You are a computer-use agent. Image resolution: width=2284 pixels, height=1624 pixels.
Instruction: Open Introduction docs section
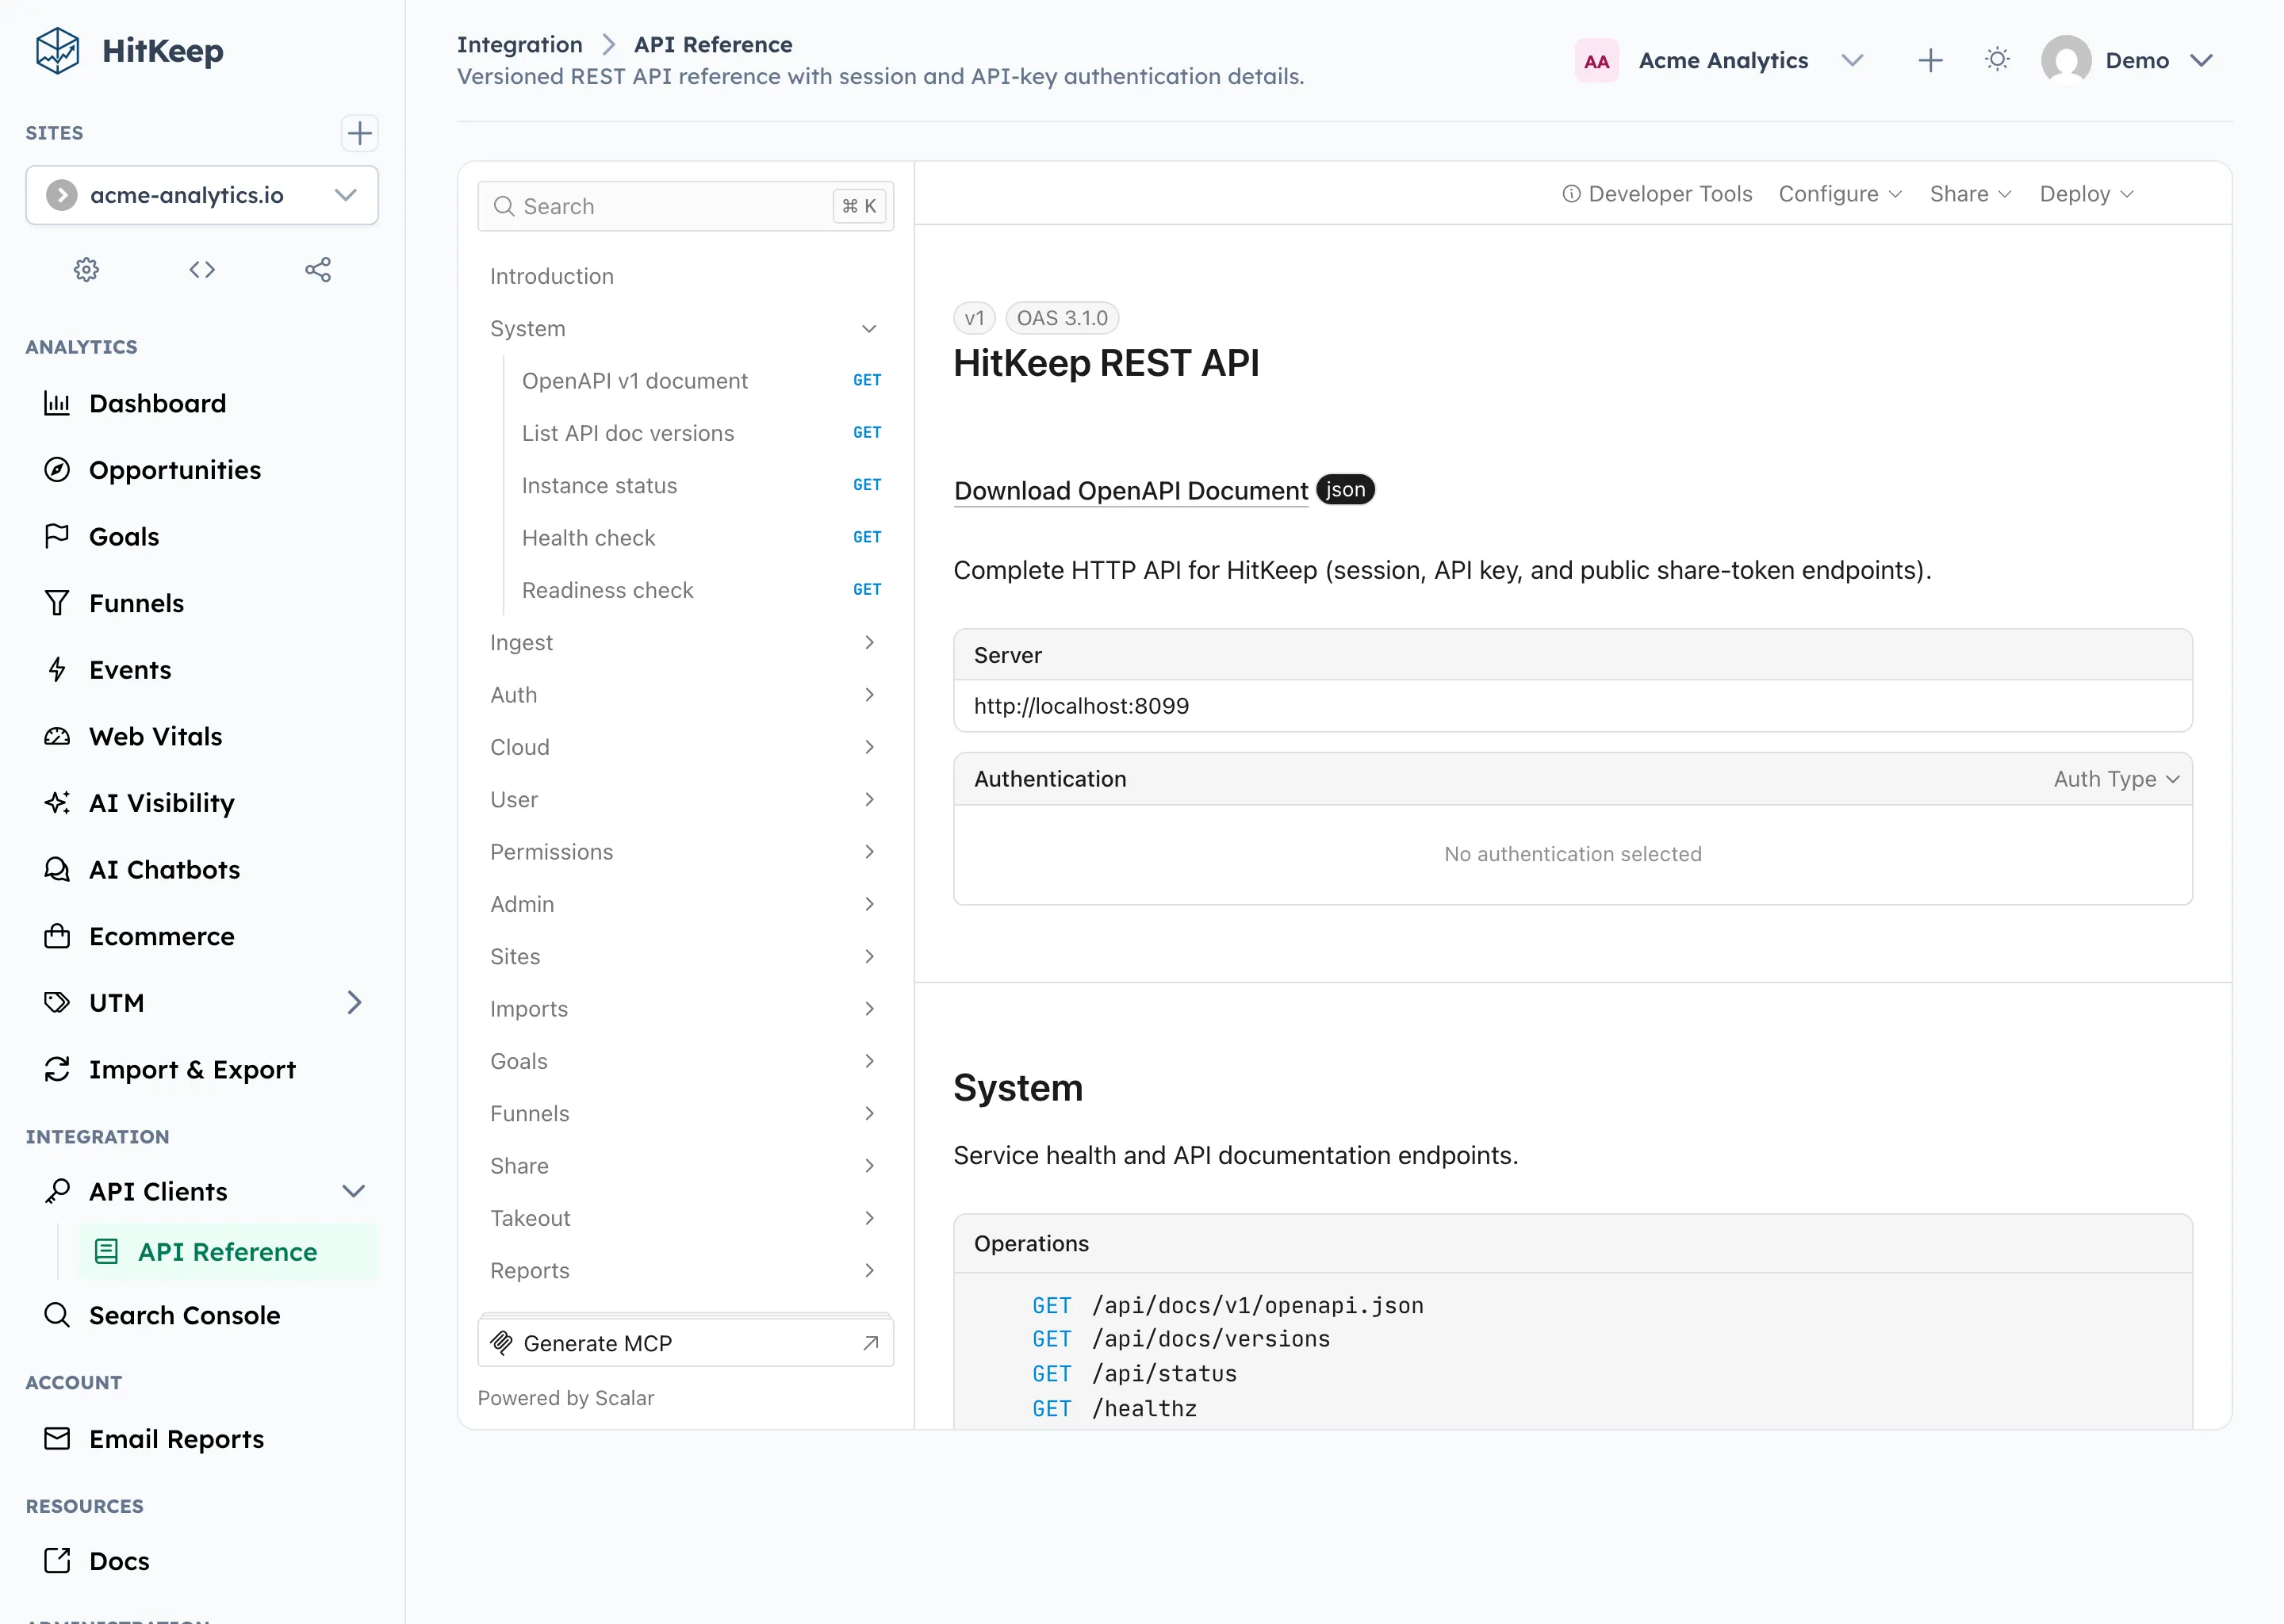[x=685, y=276]
